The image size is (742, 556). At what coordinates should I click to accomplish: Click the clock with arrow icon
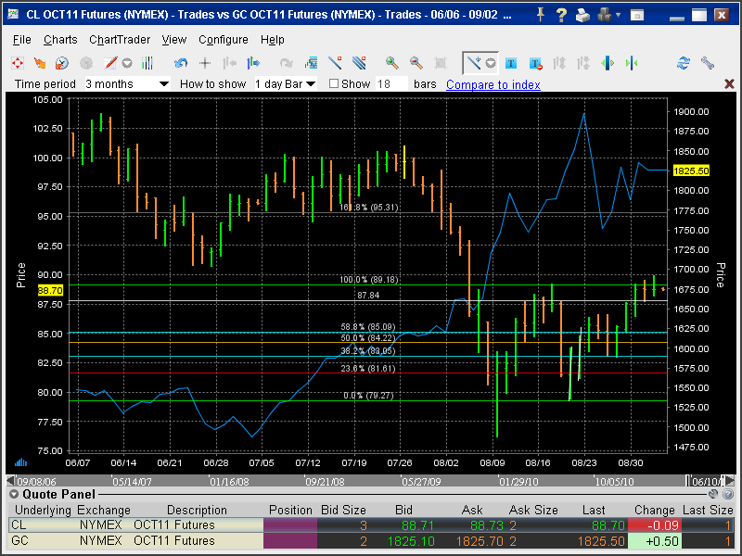pyautogui.click(x=62, y=63)
